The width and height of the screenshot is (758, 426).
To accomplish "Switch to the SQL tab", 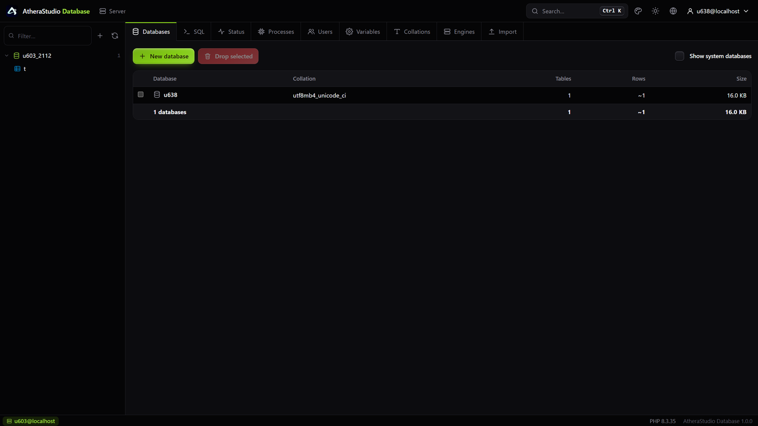I will click(x=194, y=32).
